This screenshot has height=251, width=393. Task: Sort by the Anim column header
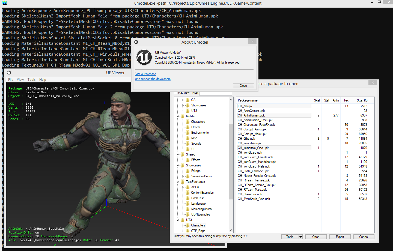point(336,100)
